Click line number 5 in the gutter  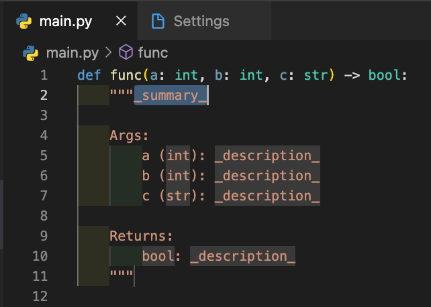[x=44, y=156]
